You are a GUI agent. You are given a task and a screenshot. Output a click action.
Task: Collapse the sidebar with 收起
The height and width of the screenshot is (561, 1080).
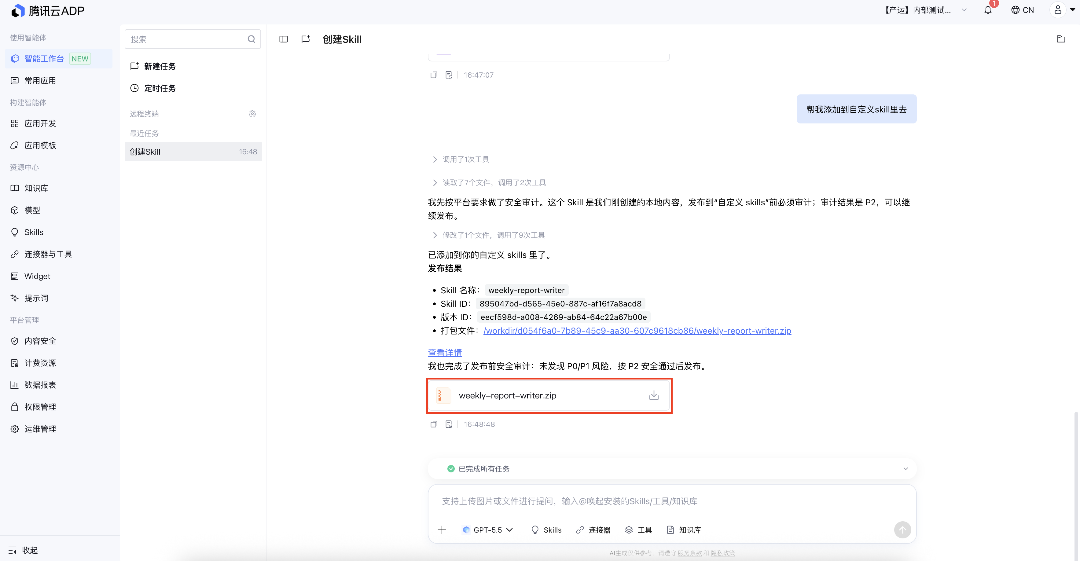[24, 550]
